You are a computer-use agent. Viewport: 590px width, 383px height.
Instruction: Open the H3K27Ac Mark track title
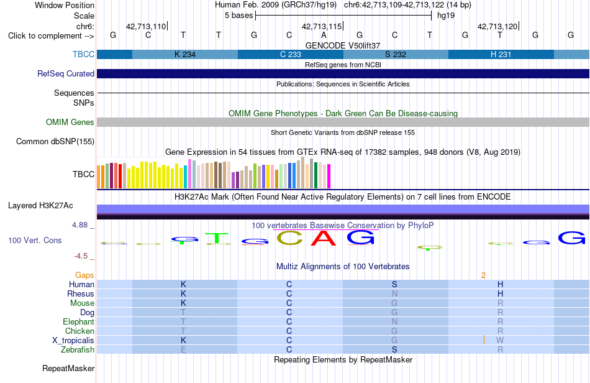coord(343,196)
